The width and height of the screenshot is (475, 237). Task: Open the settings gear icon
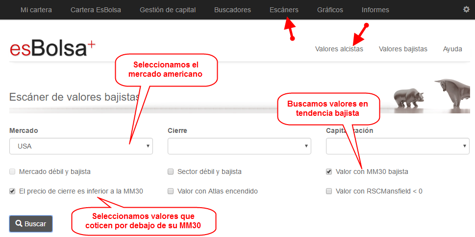point(466,9)
